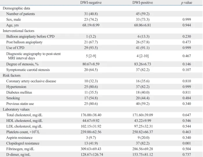Click the value 40 (59.2) in statin row
Image resolution: width=203 pixels, height=157 pixels.
point(143,104)
